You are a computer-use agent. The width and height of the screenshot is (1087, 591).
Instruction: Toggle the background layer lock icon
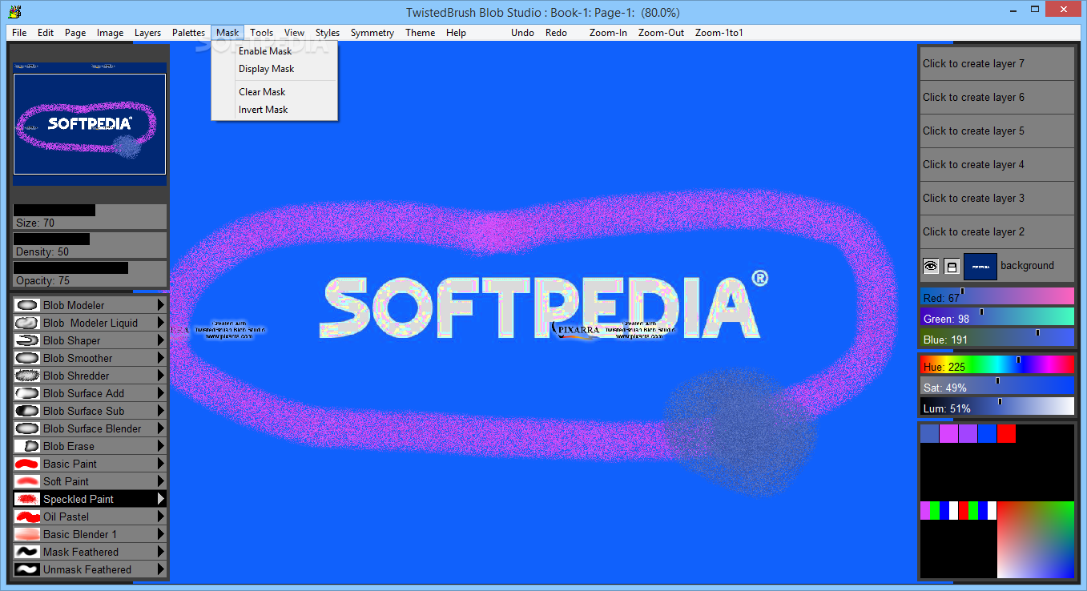point(952,266)
